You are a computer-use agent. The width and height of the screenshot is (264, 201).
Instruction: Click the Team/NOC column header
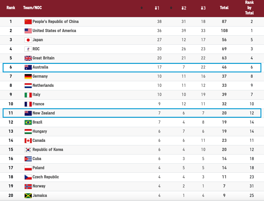click(32, 8)
